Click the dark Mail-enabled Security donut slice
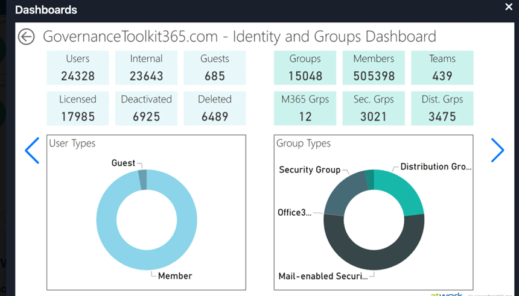The height and width of the screenshot is (296, 519). point(374,260)
